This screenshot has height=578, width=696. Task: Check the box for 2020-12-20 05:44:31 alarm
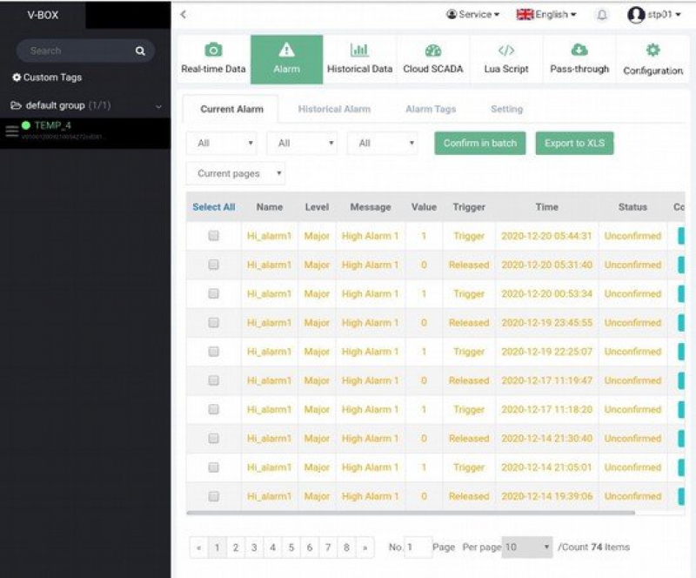(213, 236)
